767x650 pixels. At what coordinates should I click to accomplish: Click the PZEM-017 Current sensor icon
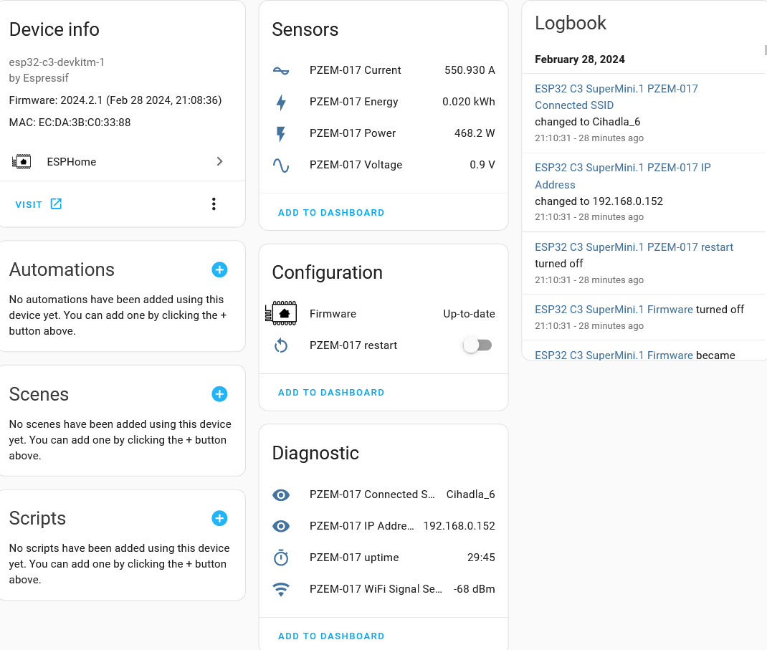coord(281,70)
